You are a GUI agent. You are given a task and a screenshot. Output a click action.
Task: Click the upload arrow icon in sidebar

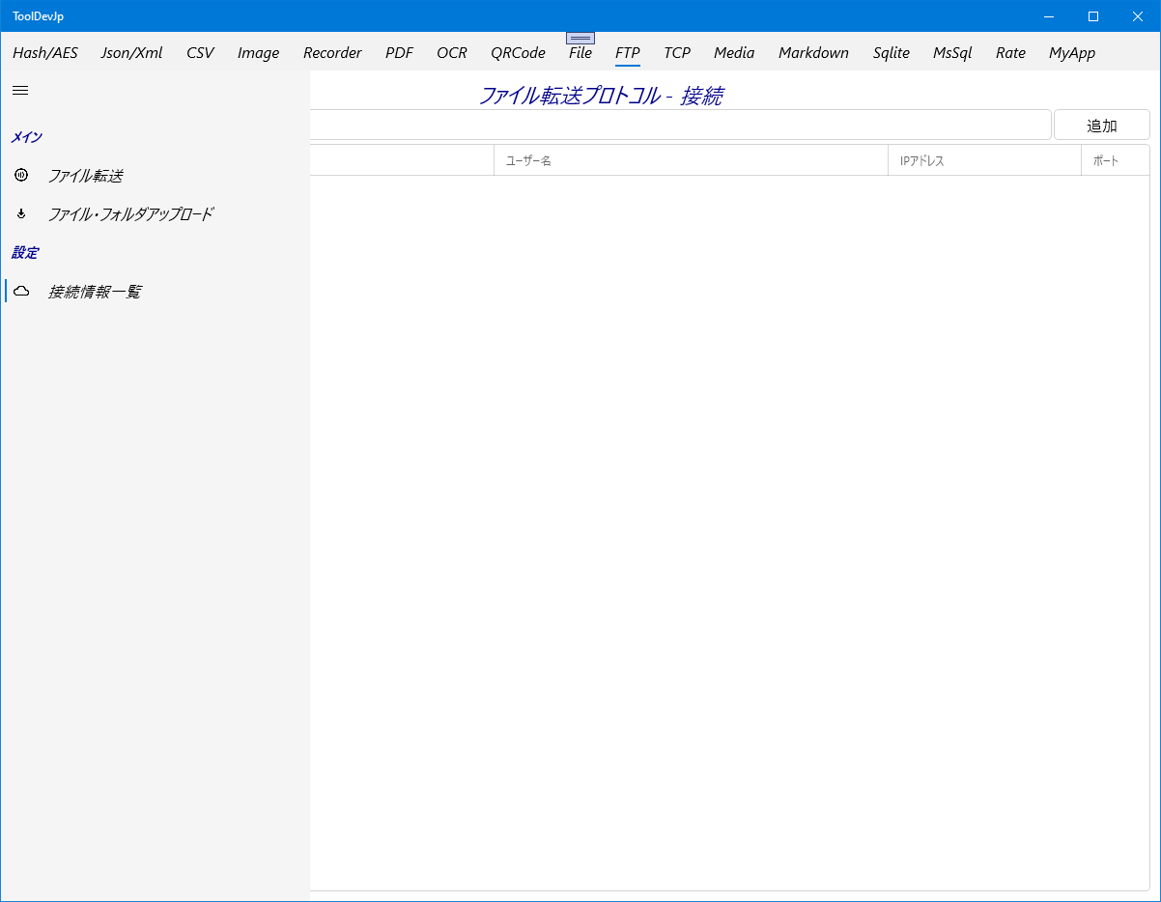pos(21,213)
